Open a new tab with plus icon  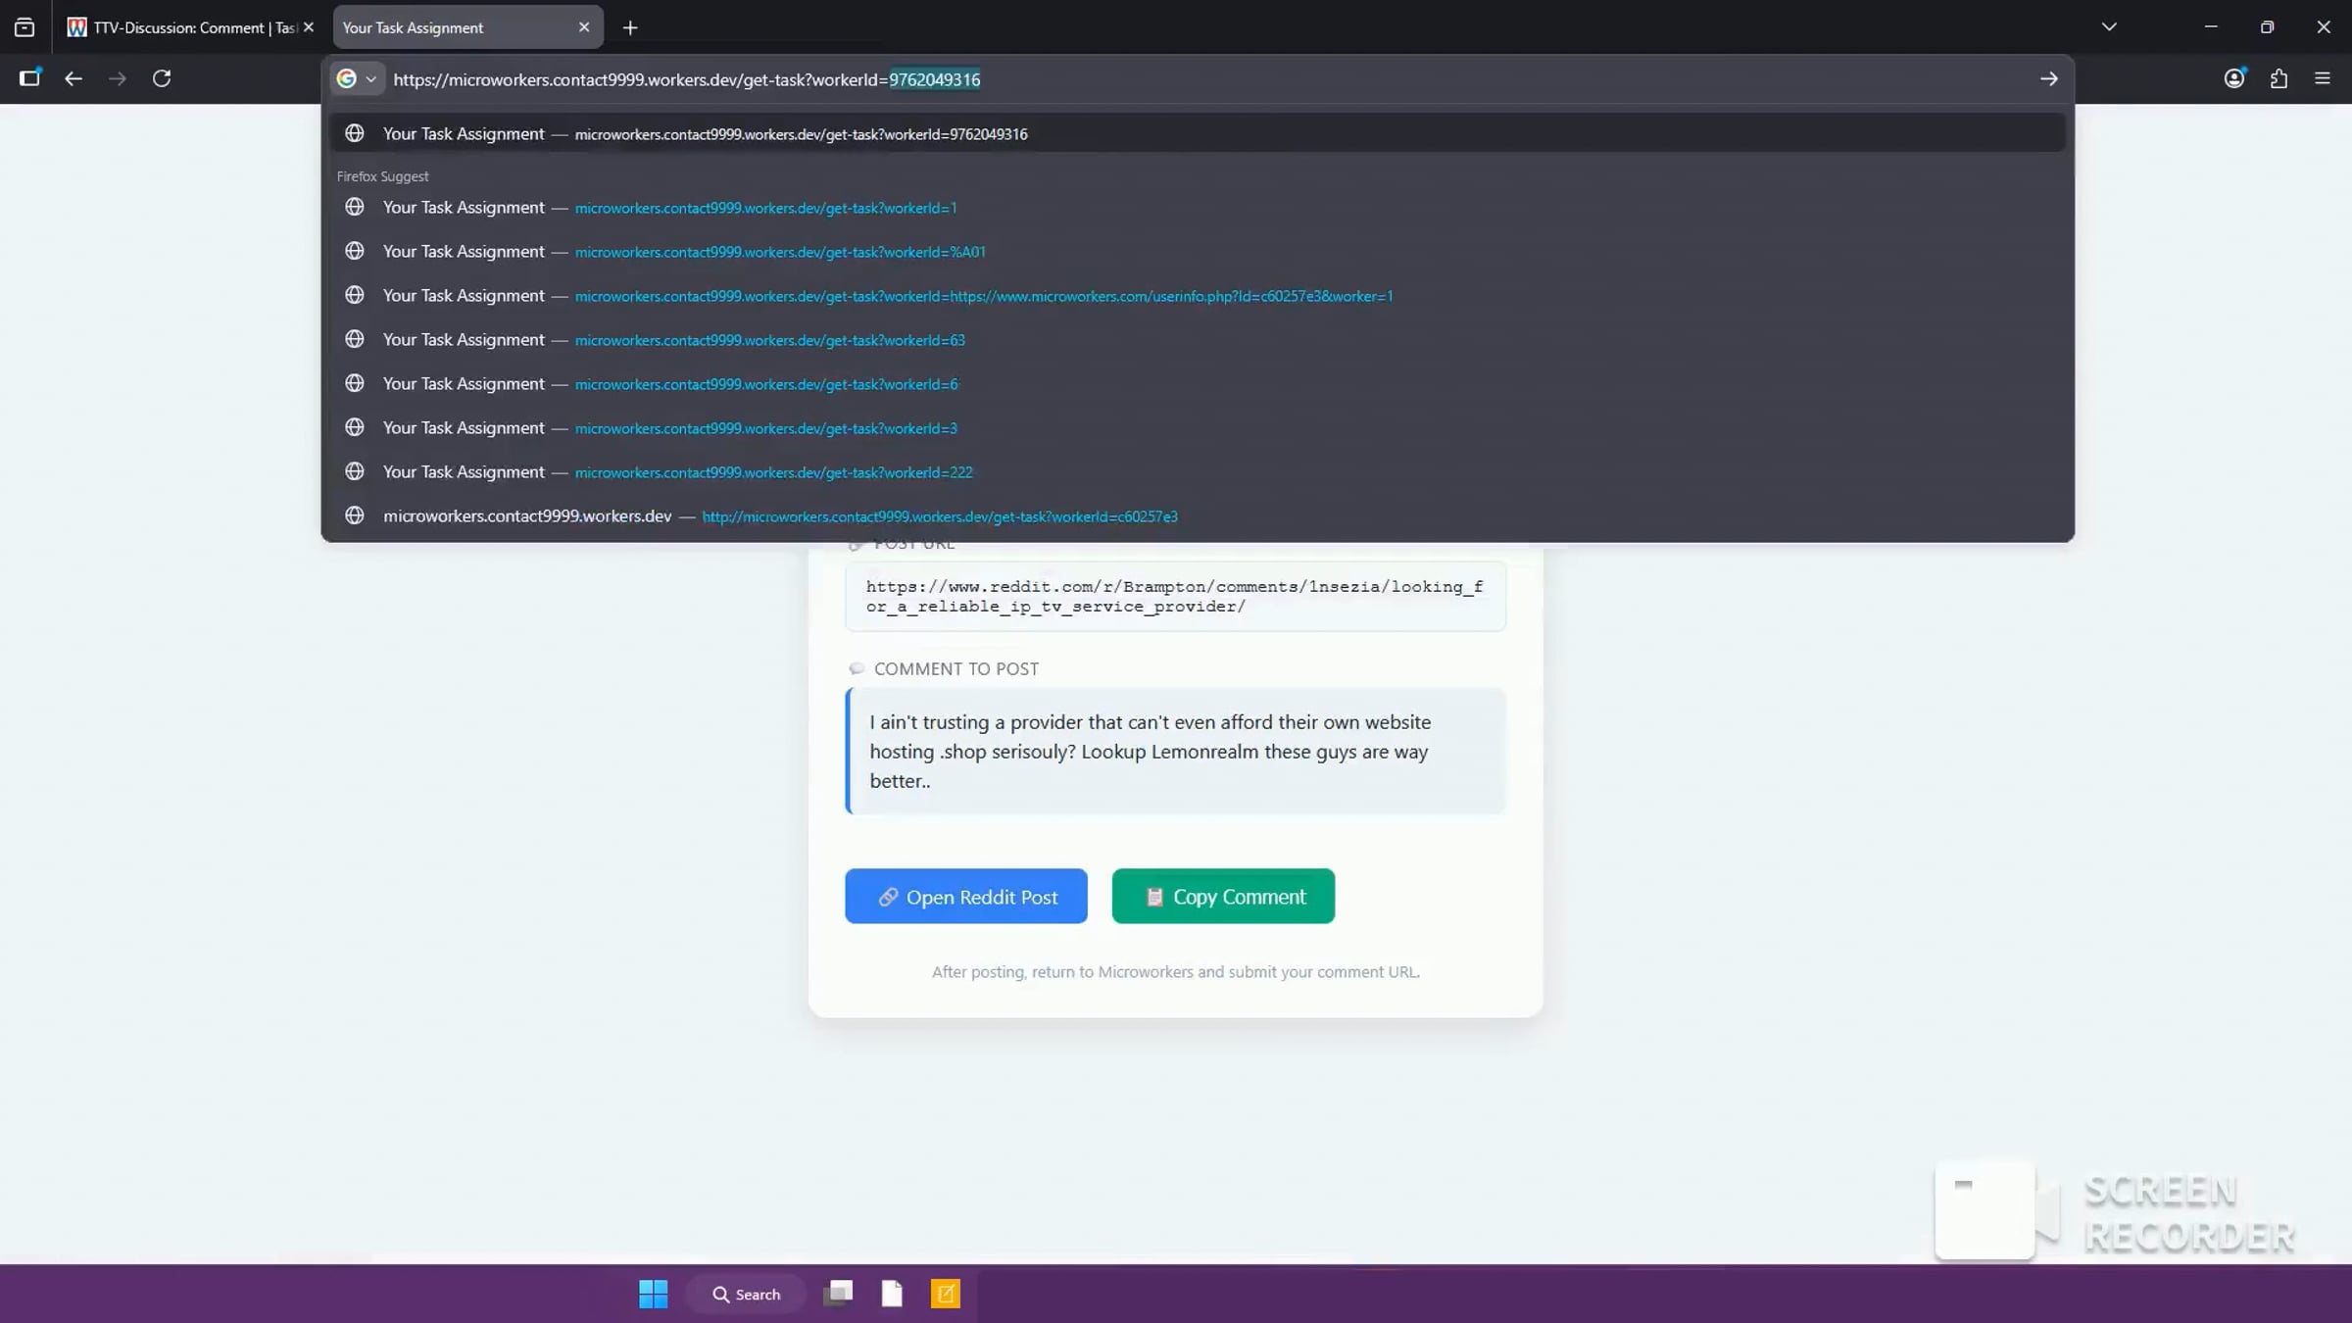pyautogui.click(x=630, y=27)
